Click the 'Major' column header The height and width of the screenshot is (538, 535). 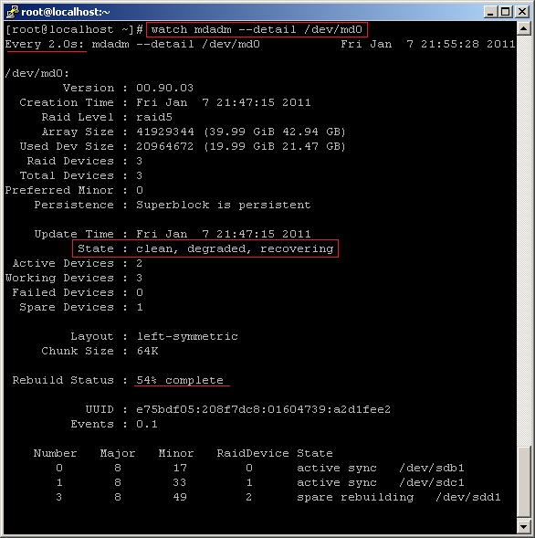tap(118, 453)
